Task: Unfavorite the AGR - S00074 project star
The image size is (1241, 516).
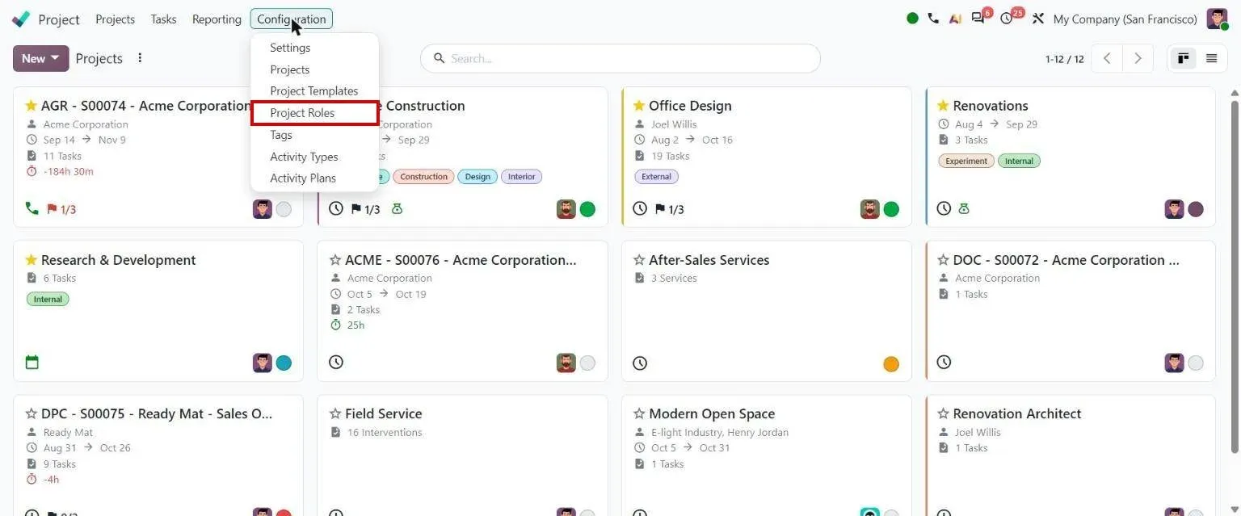Action: (32, 106)
